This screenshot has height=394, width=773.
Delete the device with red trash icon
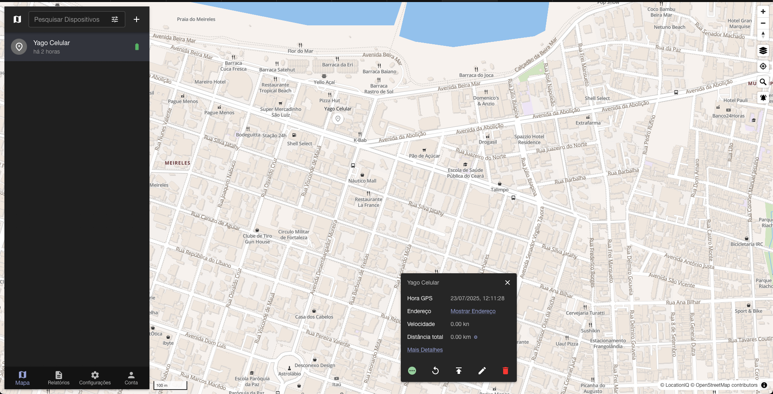[x=506, y=371]
